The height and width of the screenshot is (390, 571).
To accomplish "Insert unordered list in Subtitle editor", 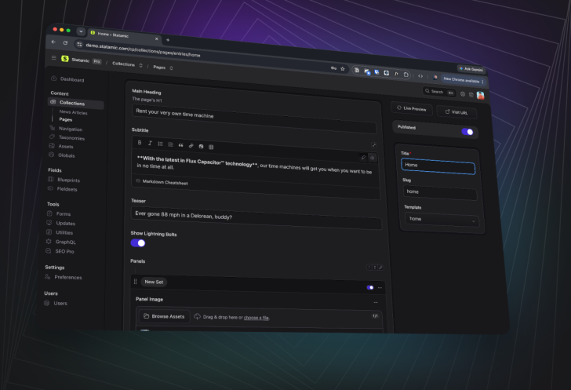I will coord(160,144).
